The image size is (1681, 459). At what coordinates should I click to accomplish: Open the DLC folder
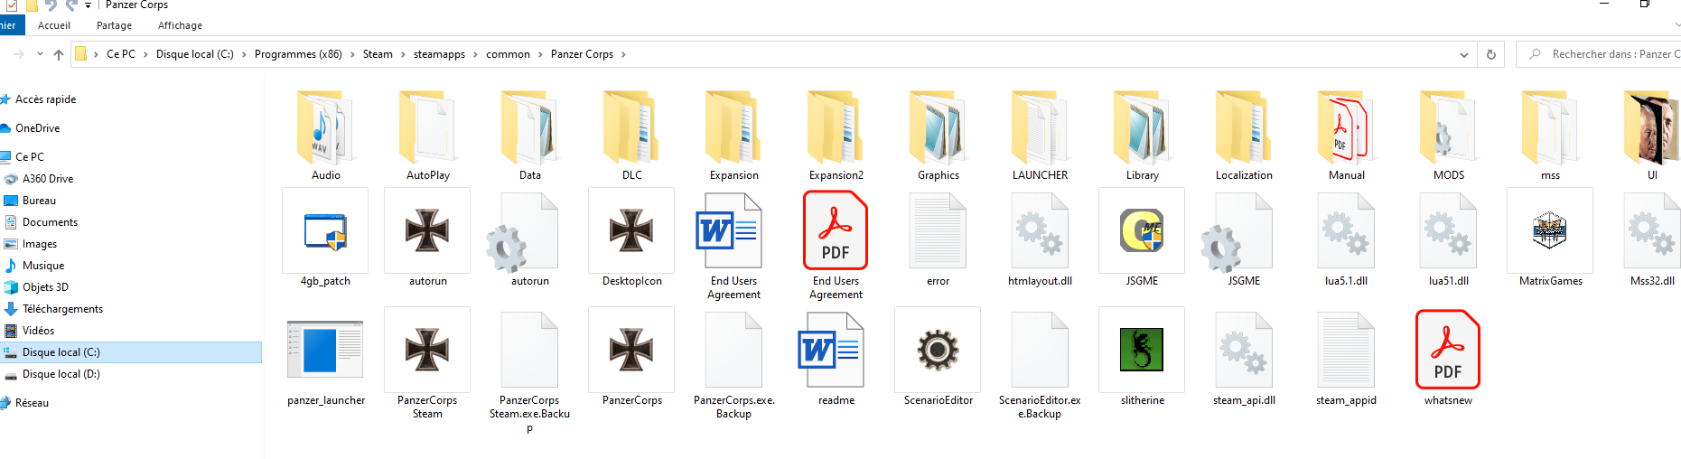[631, 136]
